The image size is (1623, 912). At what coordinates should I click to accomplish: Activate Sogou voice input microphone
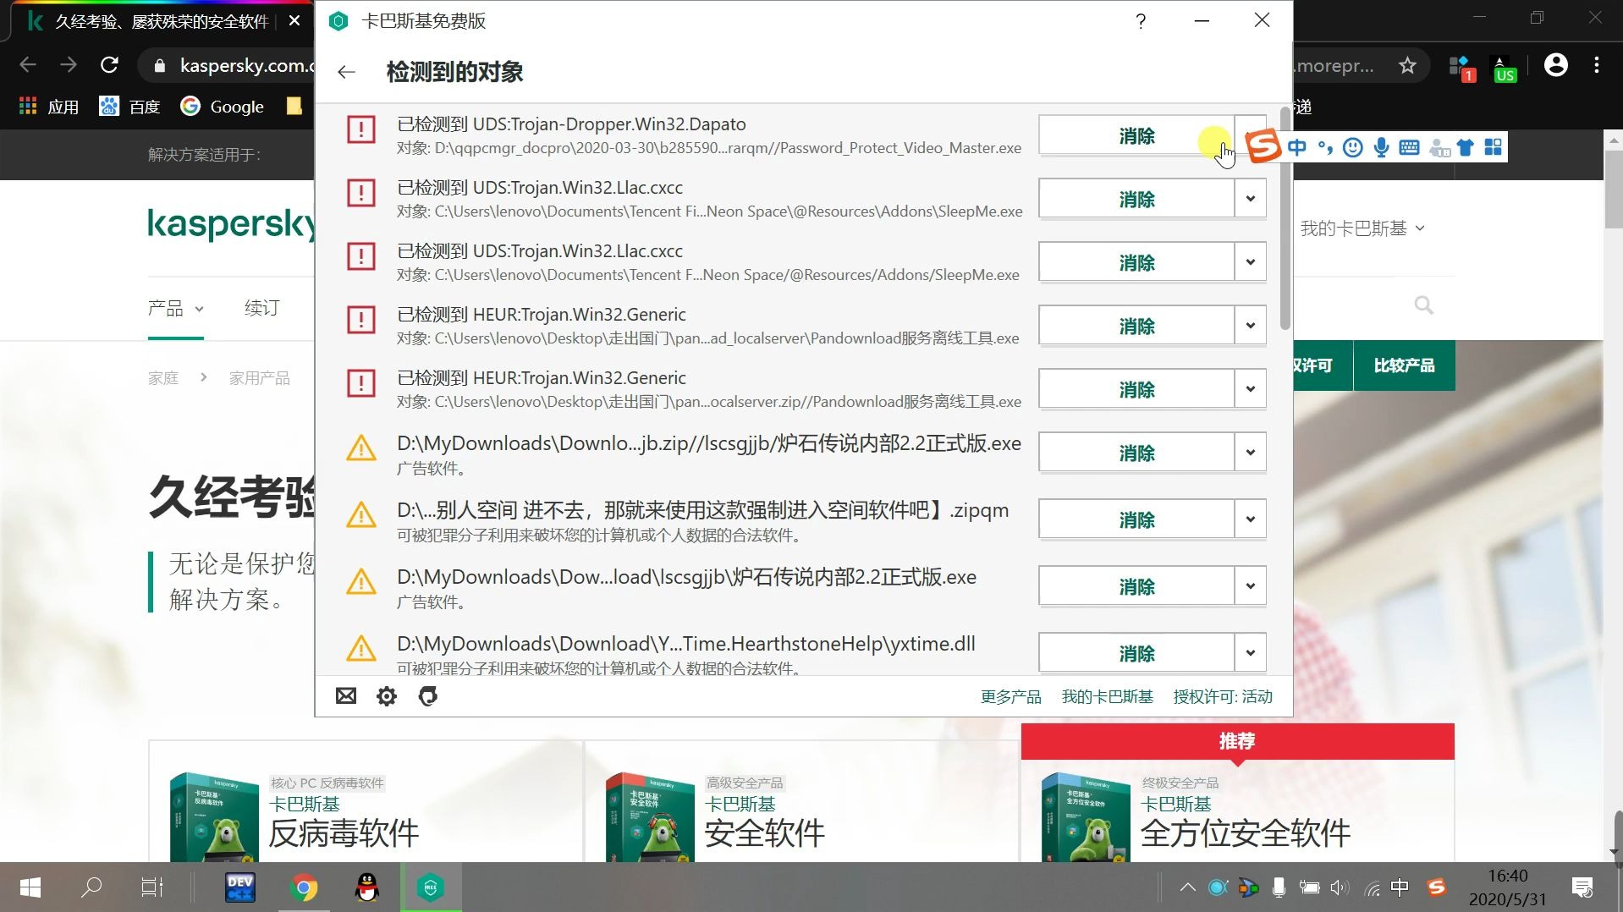[1381, 147]
